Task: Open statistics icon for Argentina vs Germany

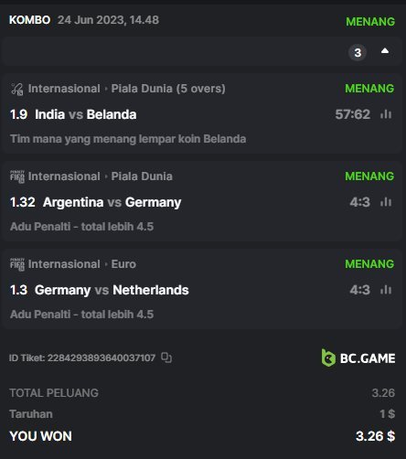Action: click(x=386, y=202)
